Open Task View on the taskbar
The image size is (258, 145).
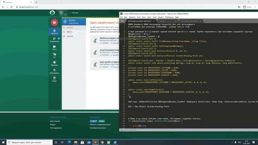[x=62, y=142]
